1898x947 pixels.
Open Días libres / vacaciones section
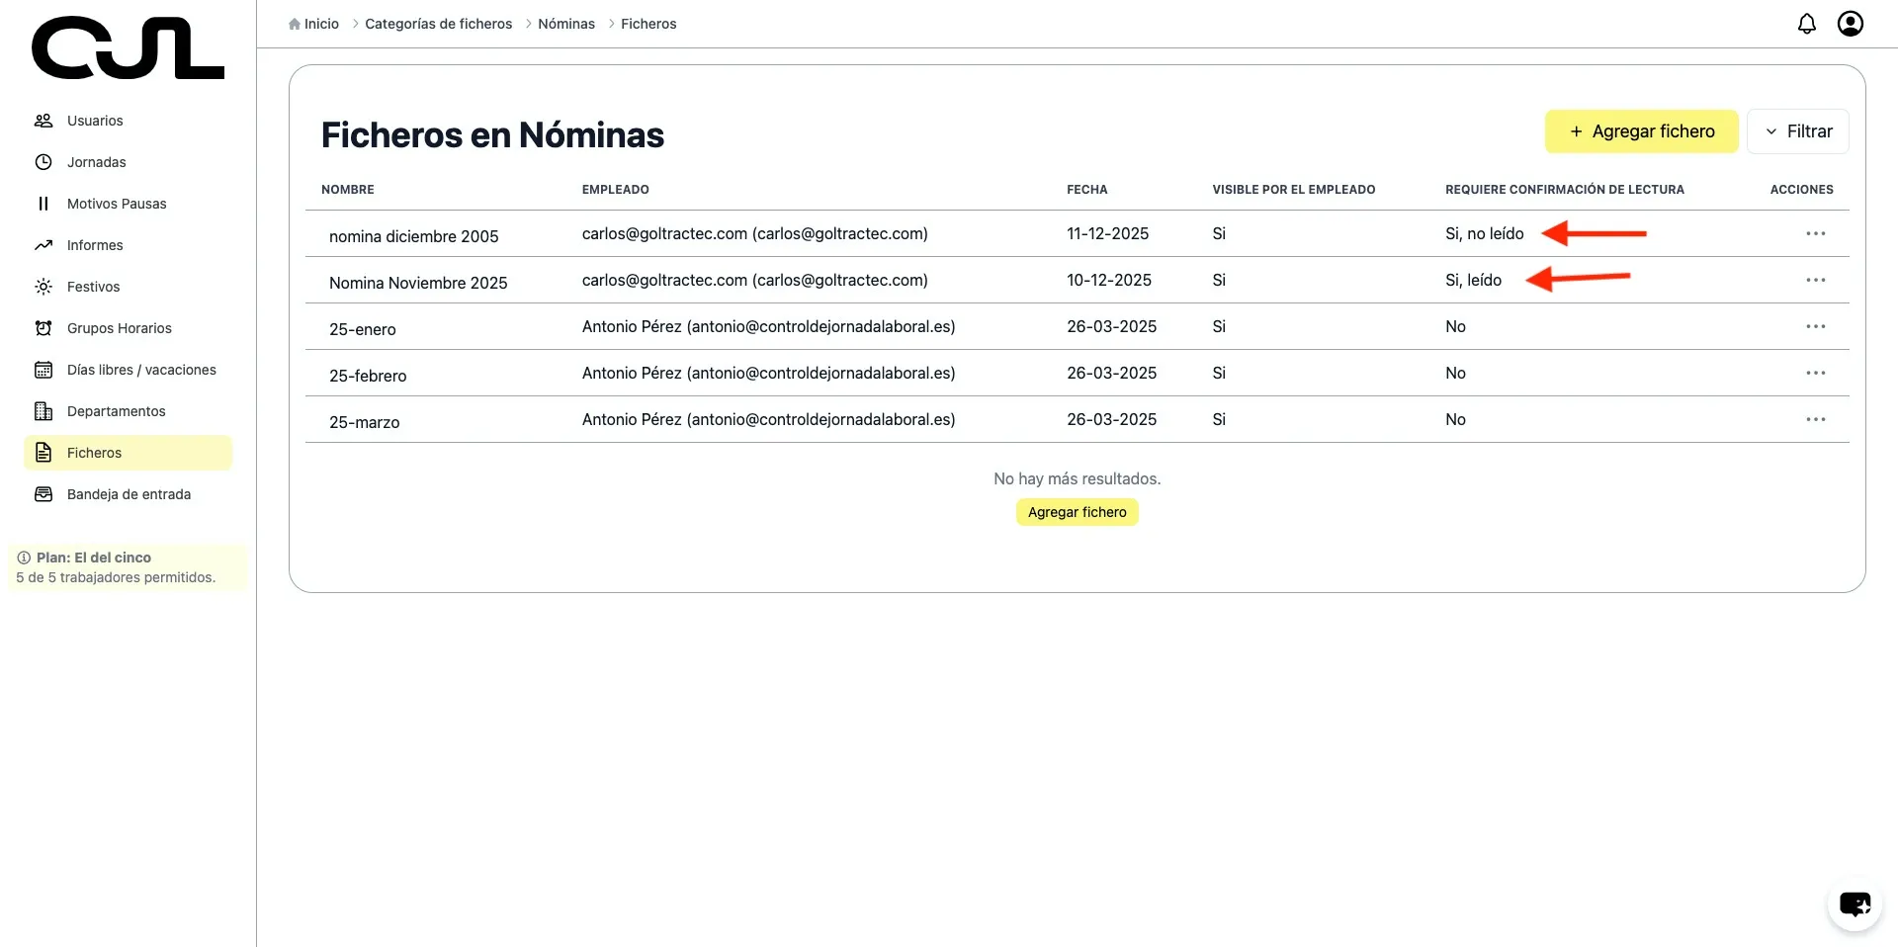coord(141,370)
